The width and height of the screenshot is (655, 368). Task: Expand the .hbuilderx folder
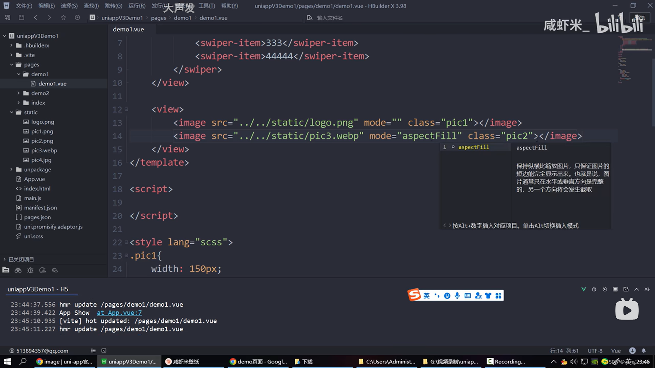[x=11, y=45]
